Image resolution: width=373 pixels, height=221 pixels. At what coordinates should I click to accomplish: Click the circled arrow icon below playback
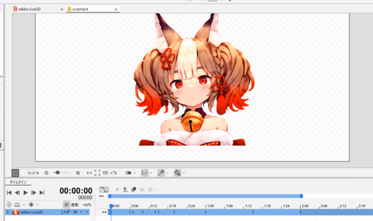[x=9, y=205]
